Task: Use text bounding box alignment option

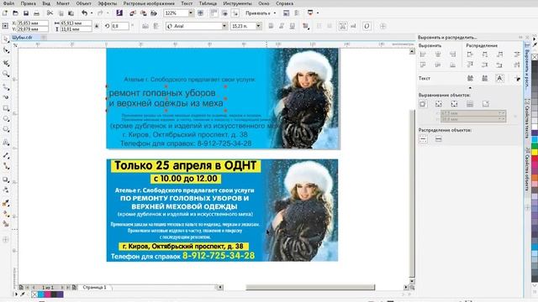Action: point(499,78)
